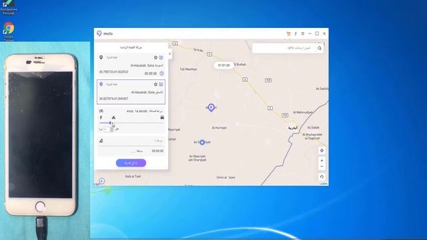Screen dimensions: 427x240
Task: Open Wondershare Filmora desktop shortcut
Action: pyautogui.click(x=9, y=7)
